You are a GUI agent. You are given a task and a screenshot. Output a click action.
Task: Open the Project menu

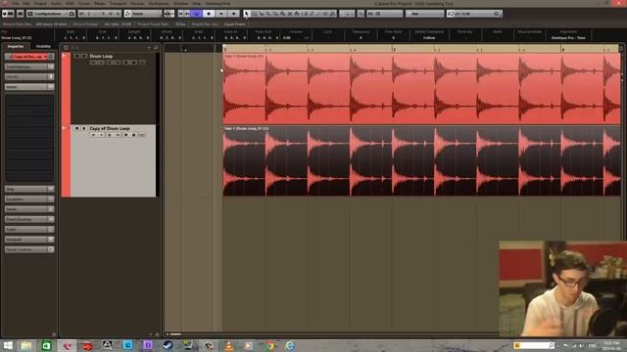40,3
